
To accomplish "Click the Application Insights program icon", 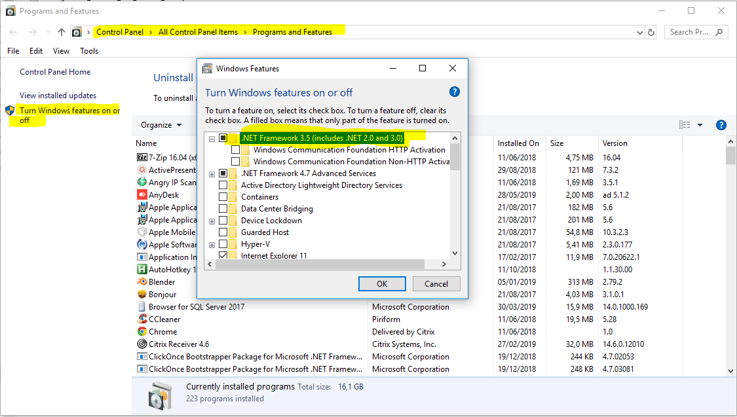I will pyautogui.click(x=142, y=257).
